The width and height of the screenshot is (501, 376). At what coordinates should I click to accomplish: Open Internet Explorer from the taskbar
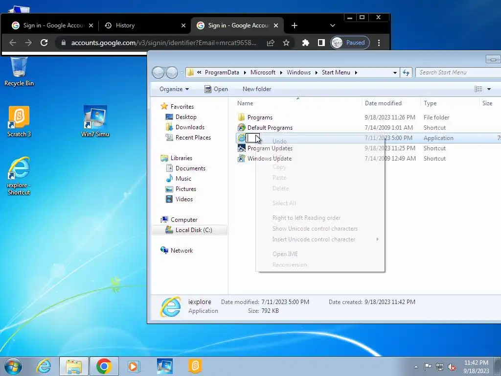click(44, 366)
